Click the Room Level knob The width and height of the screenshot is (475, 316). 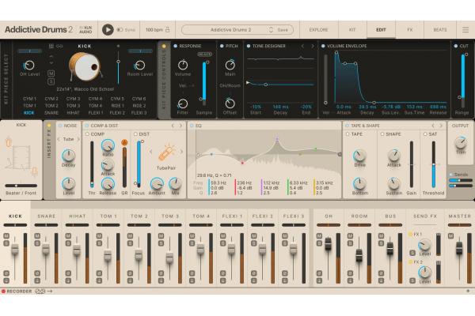[x=140, y=66]
